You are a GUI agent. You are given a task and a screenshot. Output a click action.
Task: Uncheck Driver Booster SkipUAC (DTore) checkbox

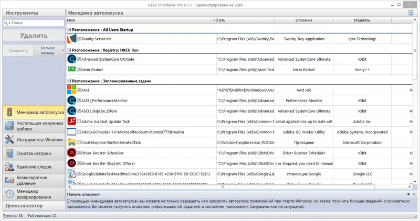tap(79, 163)
